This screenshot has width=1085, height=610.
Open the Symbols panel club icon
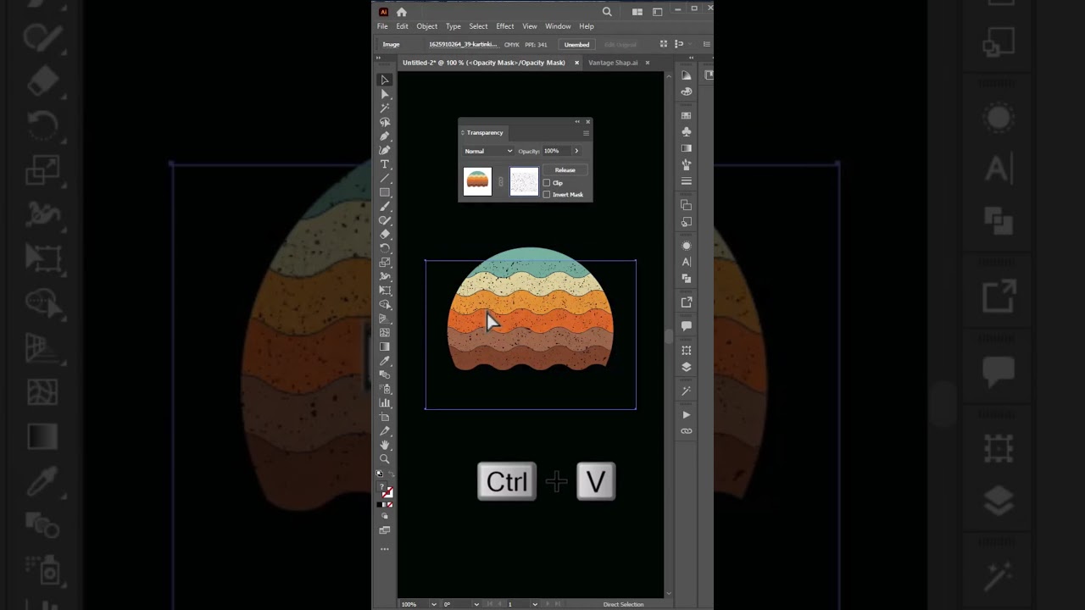coord(687,132)
